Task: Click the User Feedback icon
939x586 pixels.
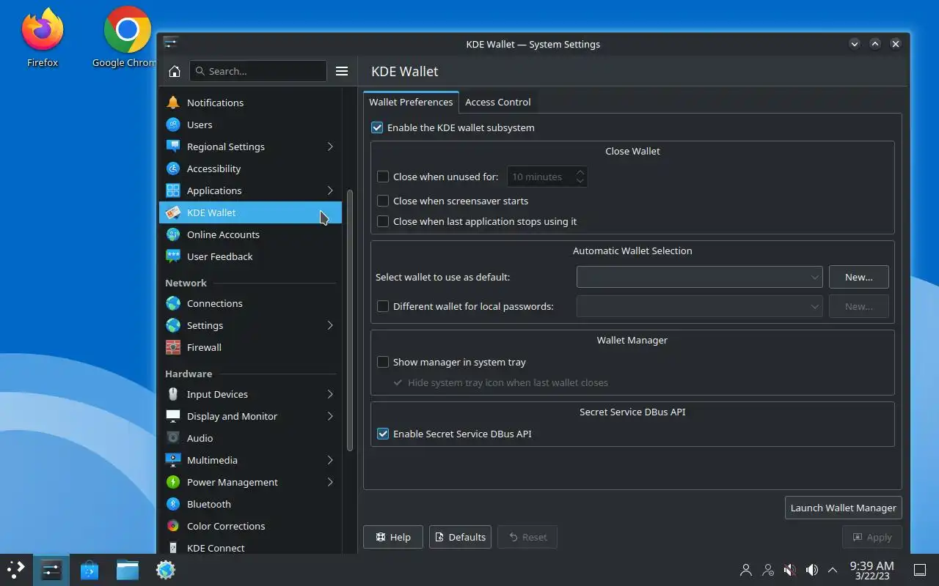Action: (x=173, y=256)
